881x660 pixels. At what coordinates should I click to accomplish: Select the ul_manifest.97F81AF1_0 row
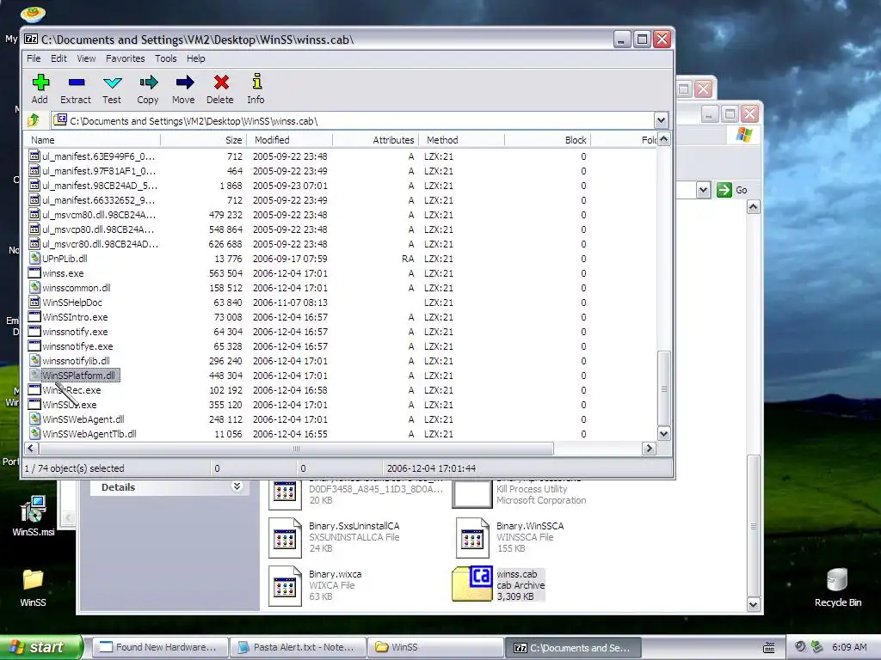tap(341, 171)
